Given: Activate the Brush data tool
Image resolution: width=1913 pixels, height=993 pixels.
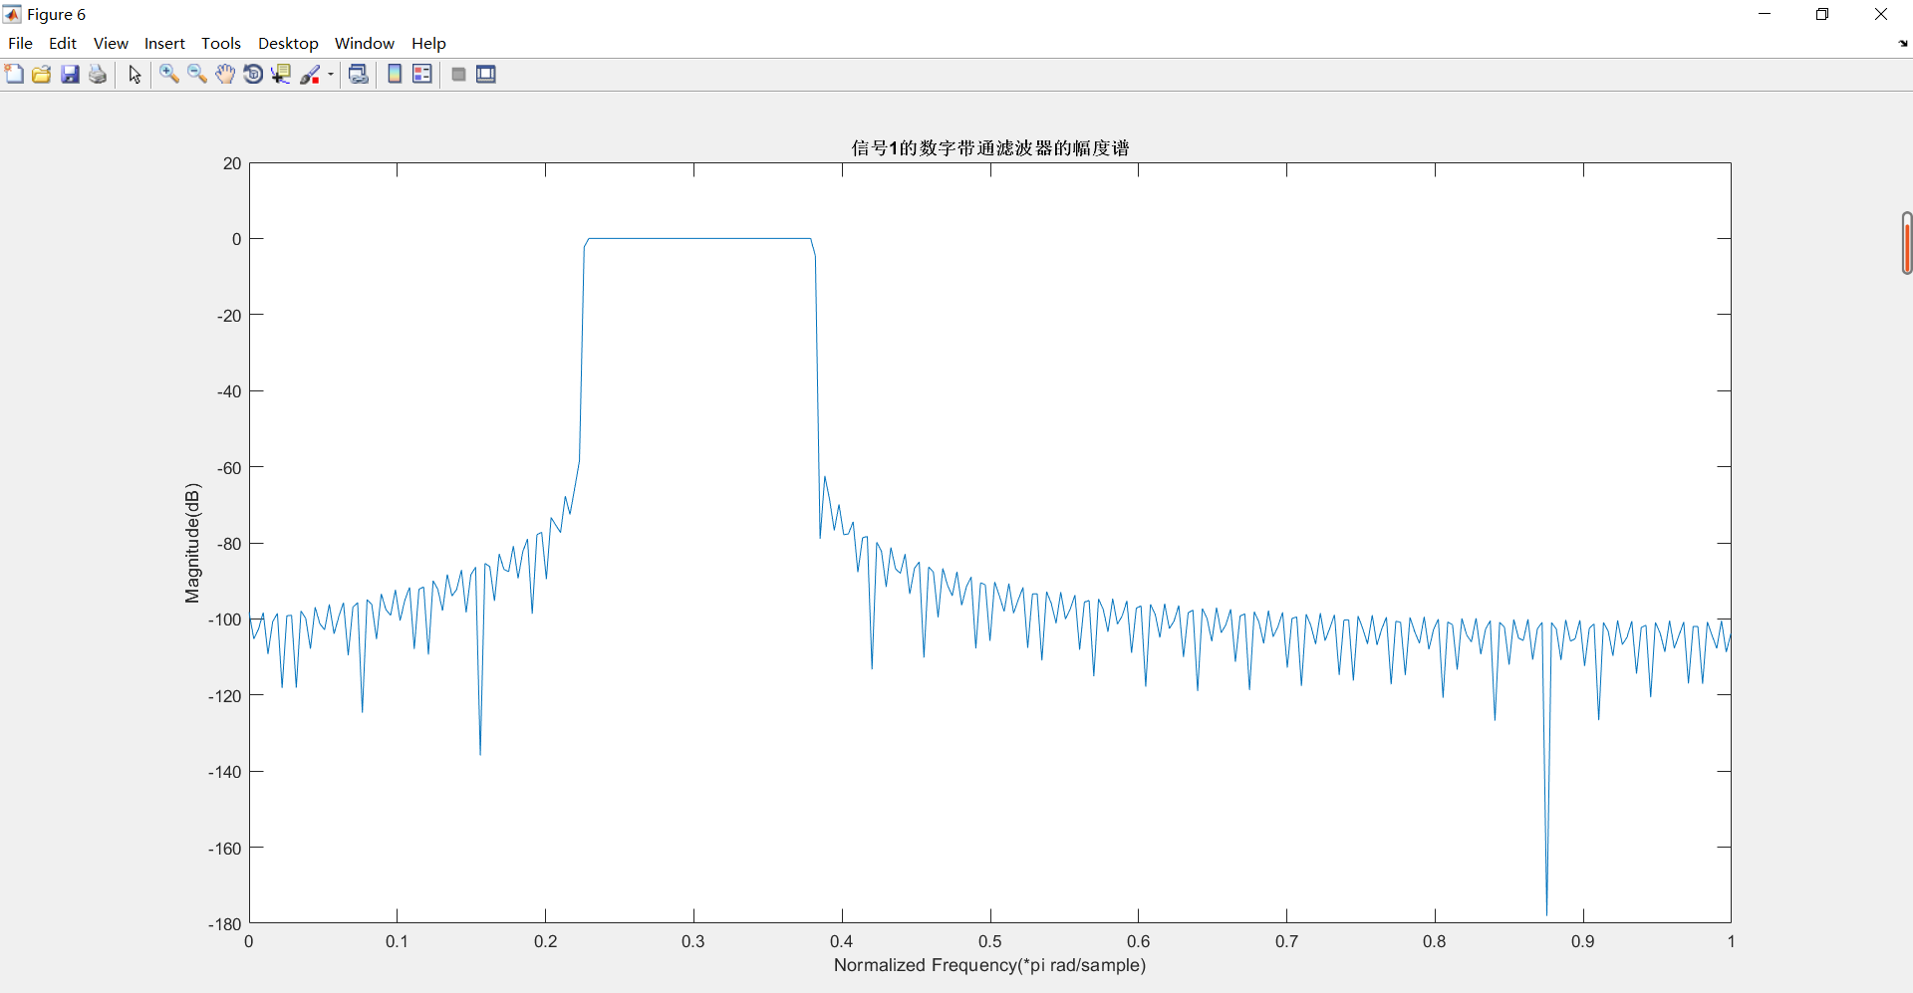Looking at the screenshot, I should [x=310, y=75].
